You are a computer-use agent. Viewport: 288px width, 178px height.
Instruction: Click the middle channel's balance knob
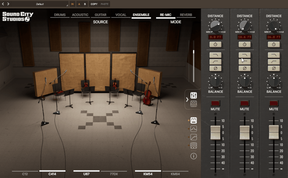coord(244,82)
